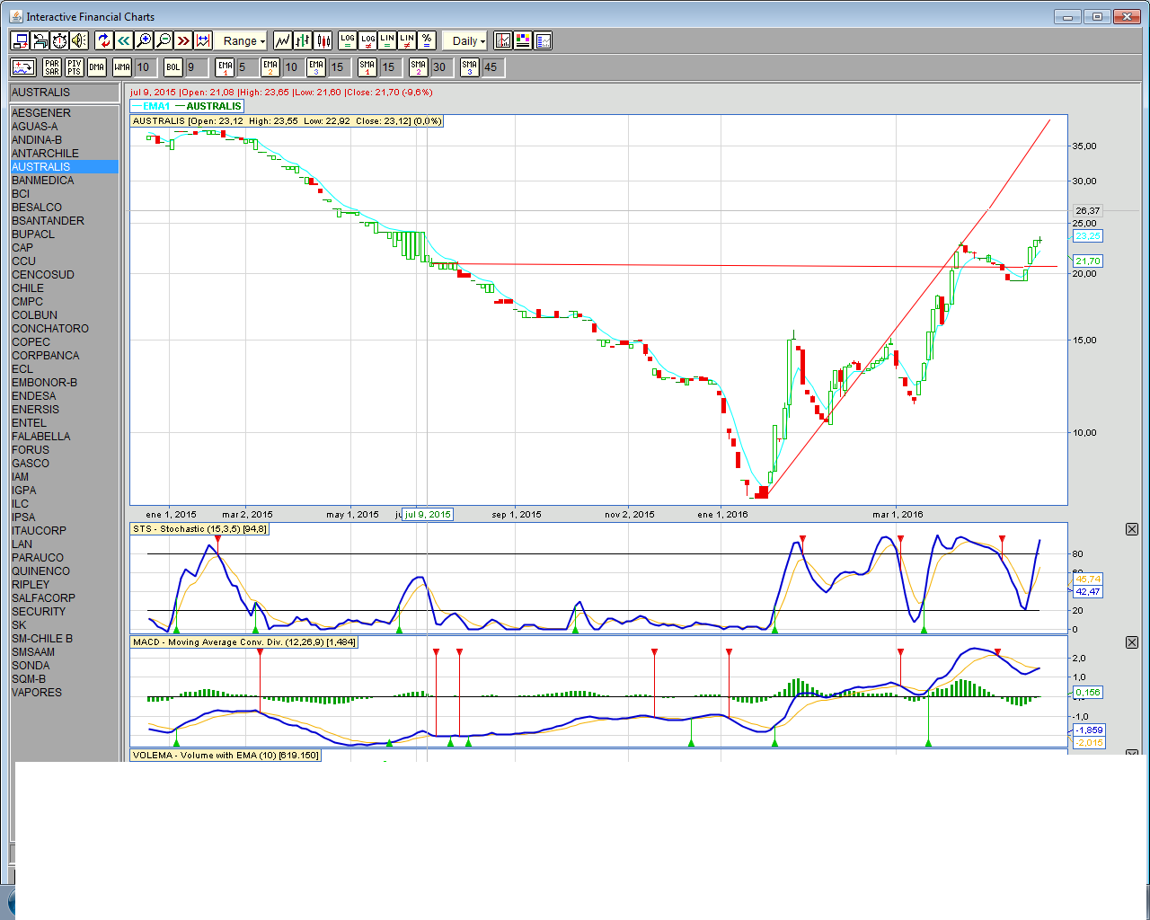This screenshot has width=1150, height=920.
Task: Select the candlestick chart type icon
Action: [x=323, y=40]
